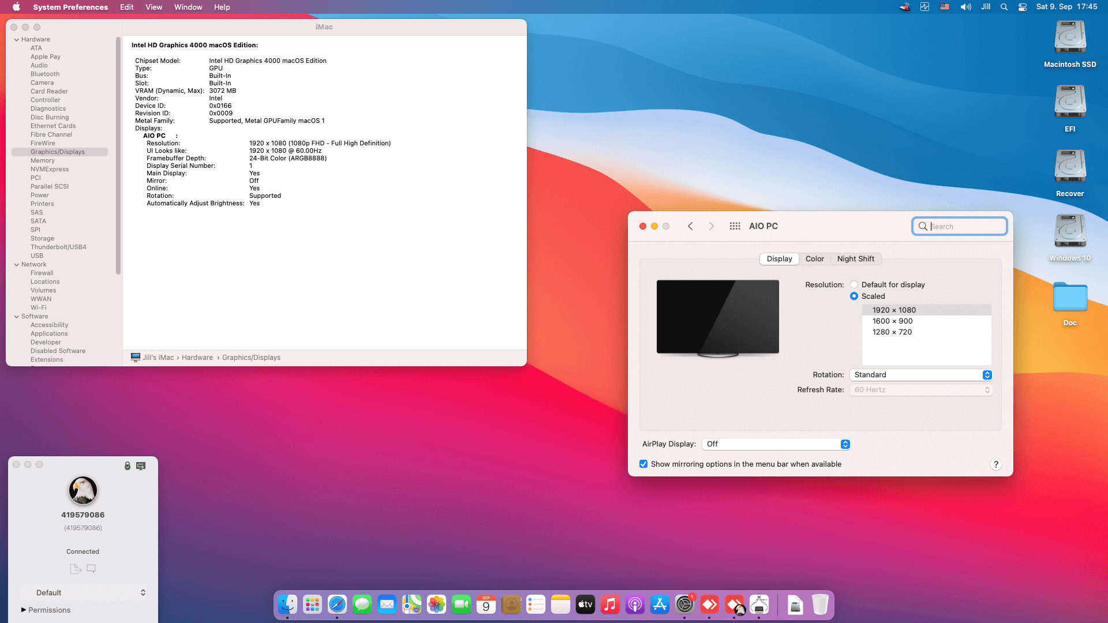Open Control Center in menu bar
Screen dimensions: 1108x623
(x=1022, y=7)
